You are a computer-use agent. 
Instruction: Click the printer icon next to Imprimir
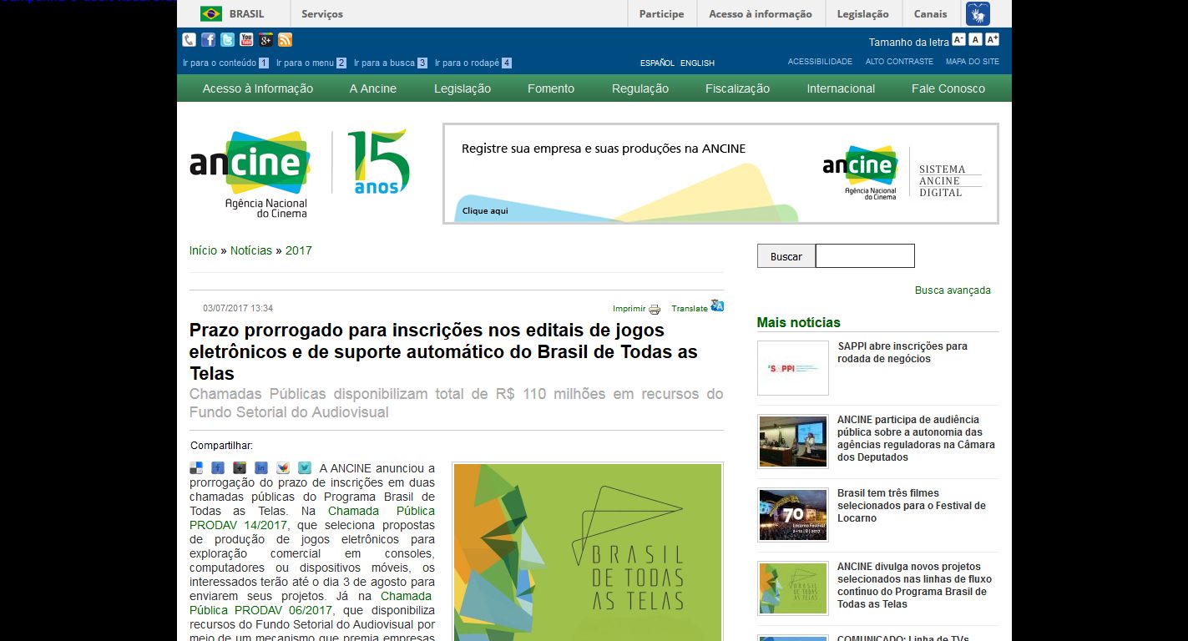(655, 309)
